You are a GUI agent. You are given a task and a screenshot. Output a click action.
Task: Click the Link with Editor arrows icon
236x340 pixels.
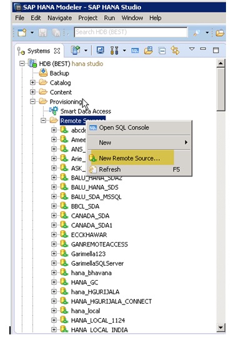click(175, 51)
